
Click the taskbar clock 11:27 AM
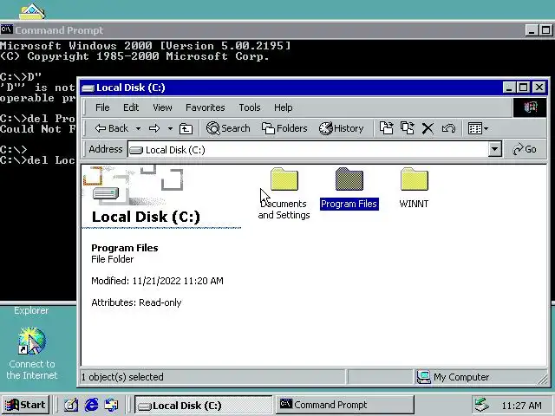[x=521, y=406]
